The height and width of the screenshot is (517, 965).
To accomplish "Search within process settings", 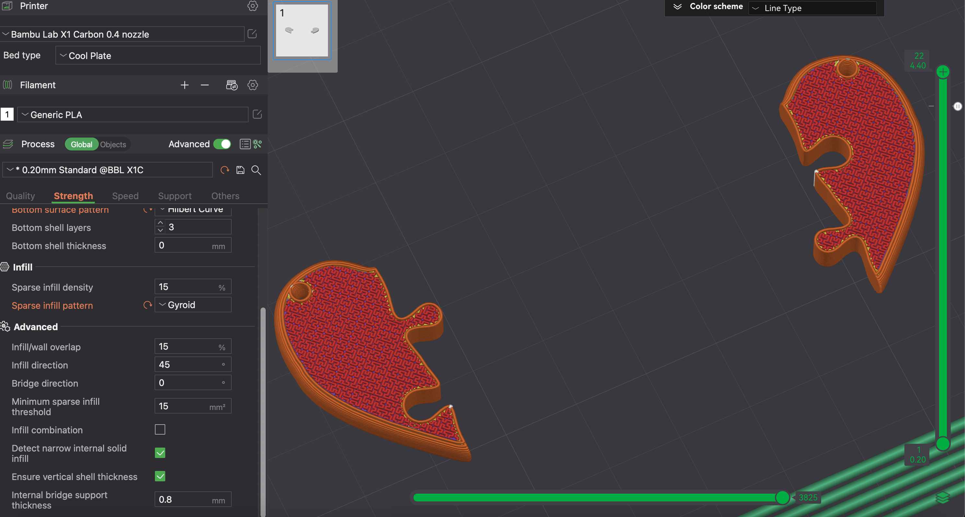I will 256,170.
